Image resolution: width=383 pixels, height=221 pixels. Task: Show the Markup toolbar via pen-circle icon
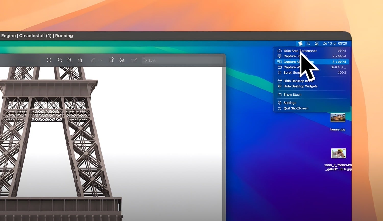pos(122,60)
